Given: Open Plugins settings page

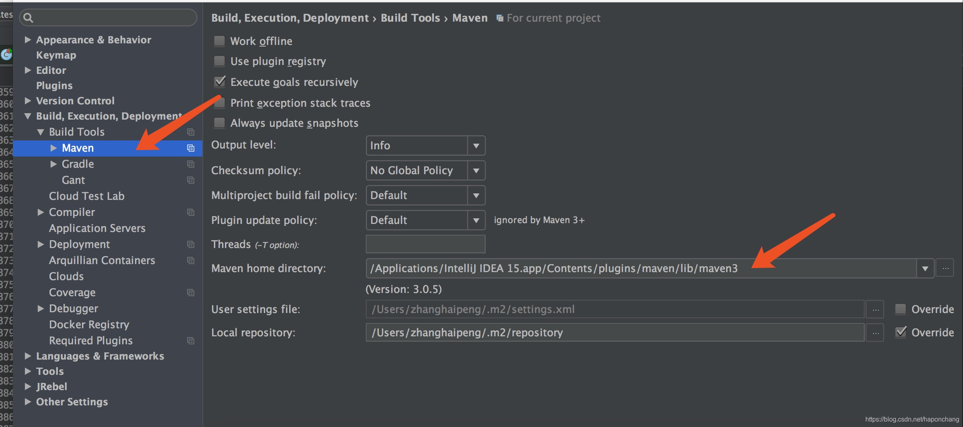Looking at the screenshot, I should pos(54,85).
